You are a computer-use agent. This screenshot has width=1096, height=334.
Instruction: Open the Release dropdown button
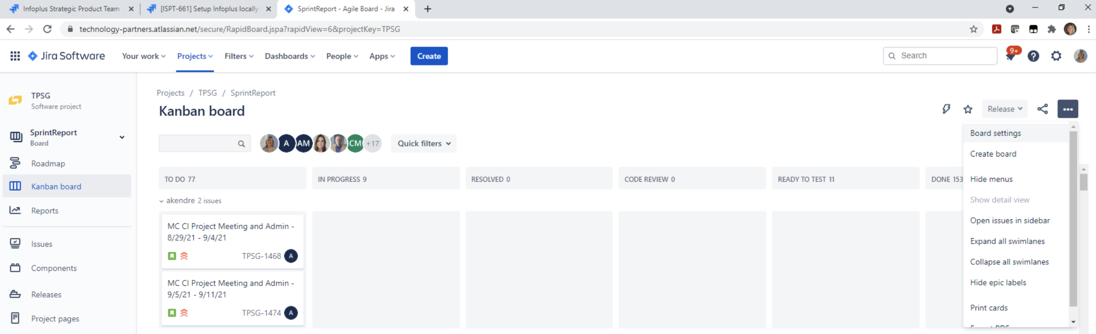pyautogui.click(x=1004, y=109)
